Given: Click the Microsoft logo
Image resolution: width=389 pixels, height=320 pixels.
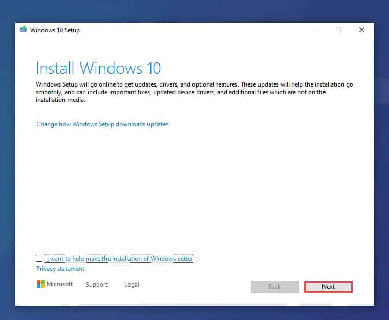Looking at the screenshot, I should pos(55,284).
